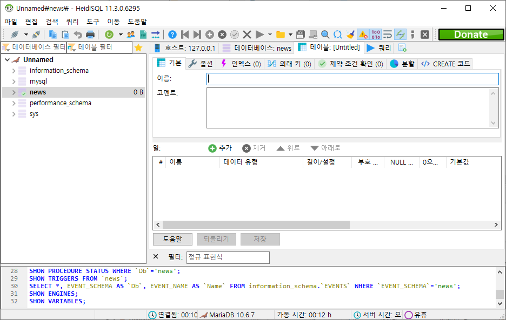The width and height of the screenshot is (506, 320).
Task: Open the 도움말 menu in menu bar
Action: pos(137,22)
